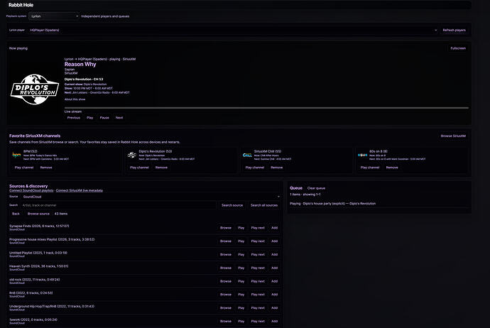Viewport: 490px width, 328px height.
Task: Remove BPM (52) from favorites
Action: [x=46, y=168]
